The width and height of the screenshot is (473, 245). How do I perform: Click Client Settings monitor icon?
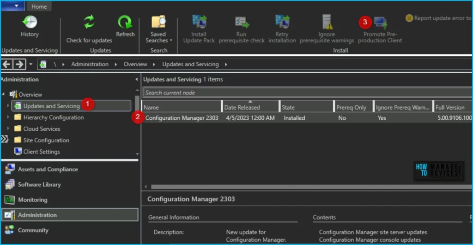click(18, 152)
